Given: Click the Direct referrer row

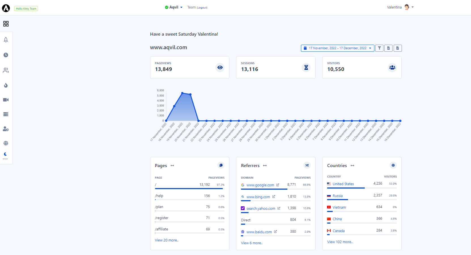Looking at the screenshot, I should (x=276, y=221).
